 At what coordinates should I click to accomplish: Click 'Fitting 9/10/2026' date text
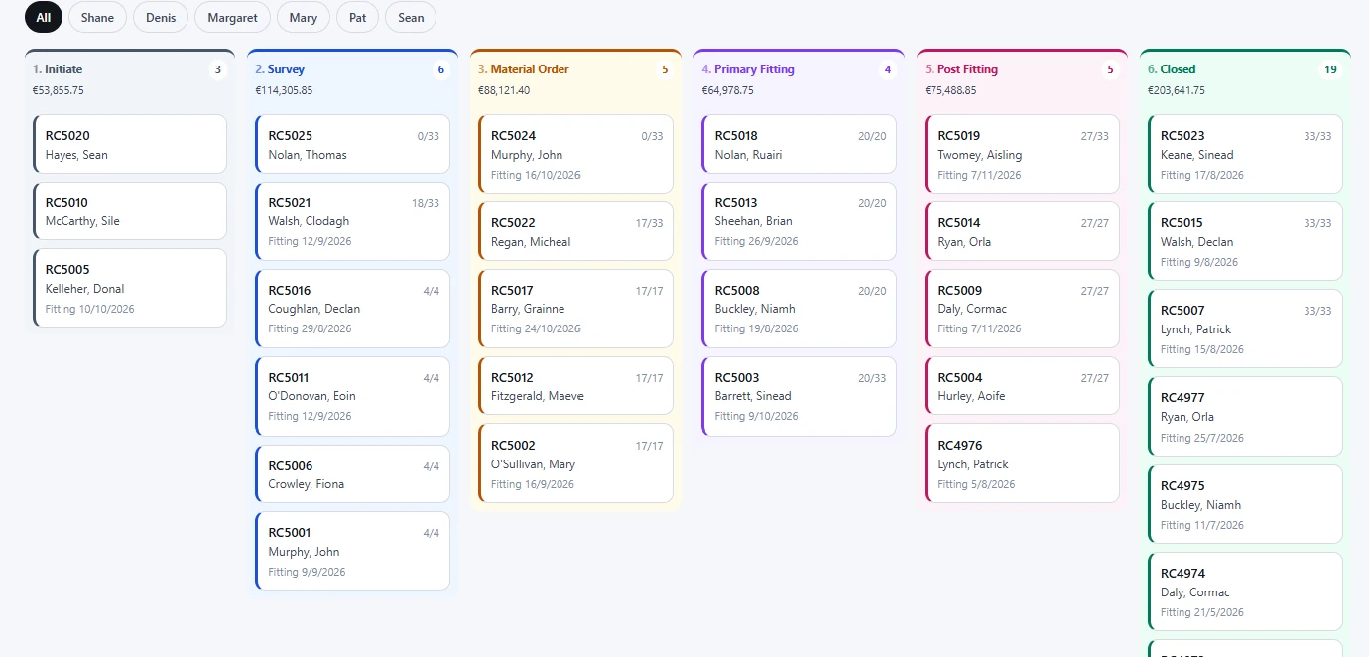coord(757,416)
